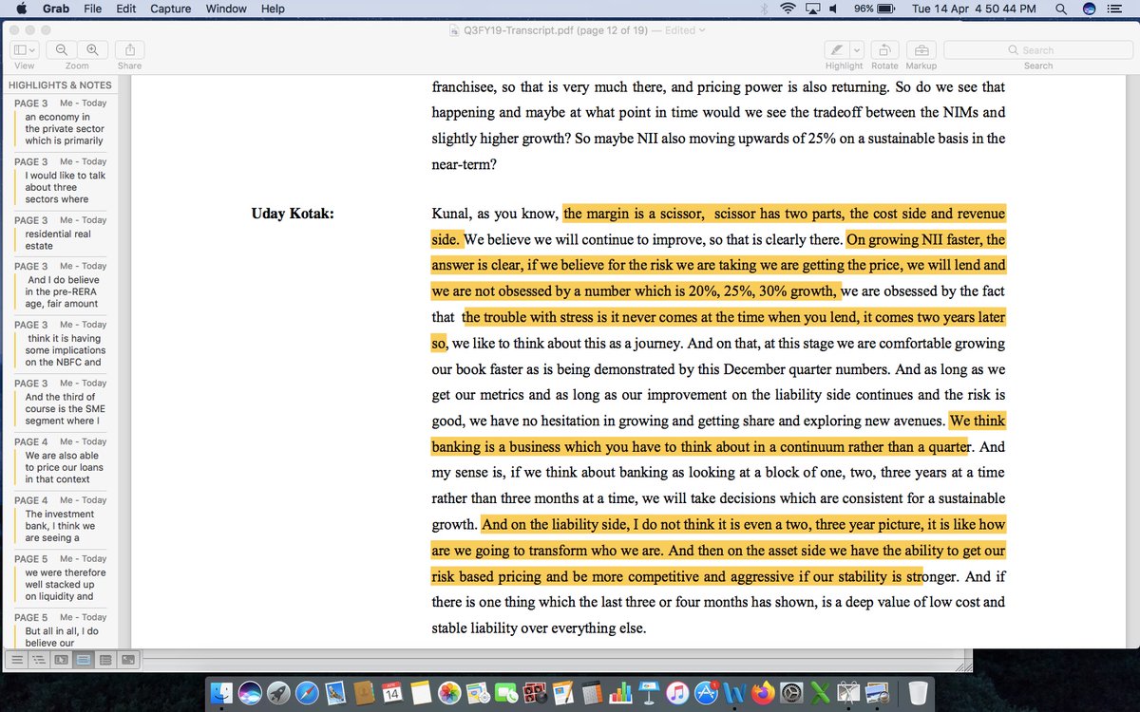This screenshot has width=1140, height=712.
Task: Select note 'we were therefore well stacked up'
Action: click(59, 578)
